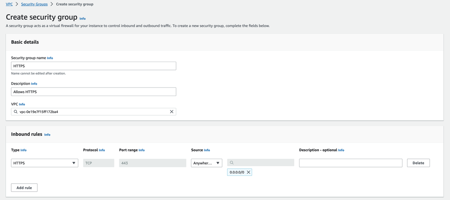Click the VPC search field with vpc-0e19e7f15ff172ba4
This screenshot has height=200, width=450.
tap(94, 112)
